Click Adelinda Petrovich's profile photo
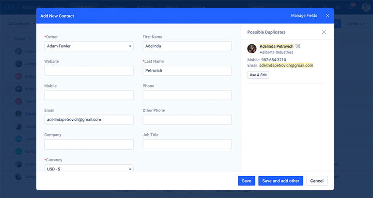373x198 pixels. coord(252,49)
